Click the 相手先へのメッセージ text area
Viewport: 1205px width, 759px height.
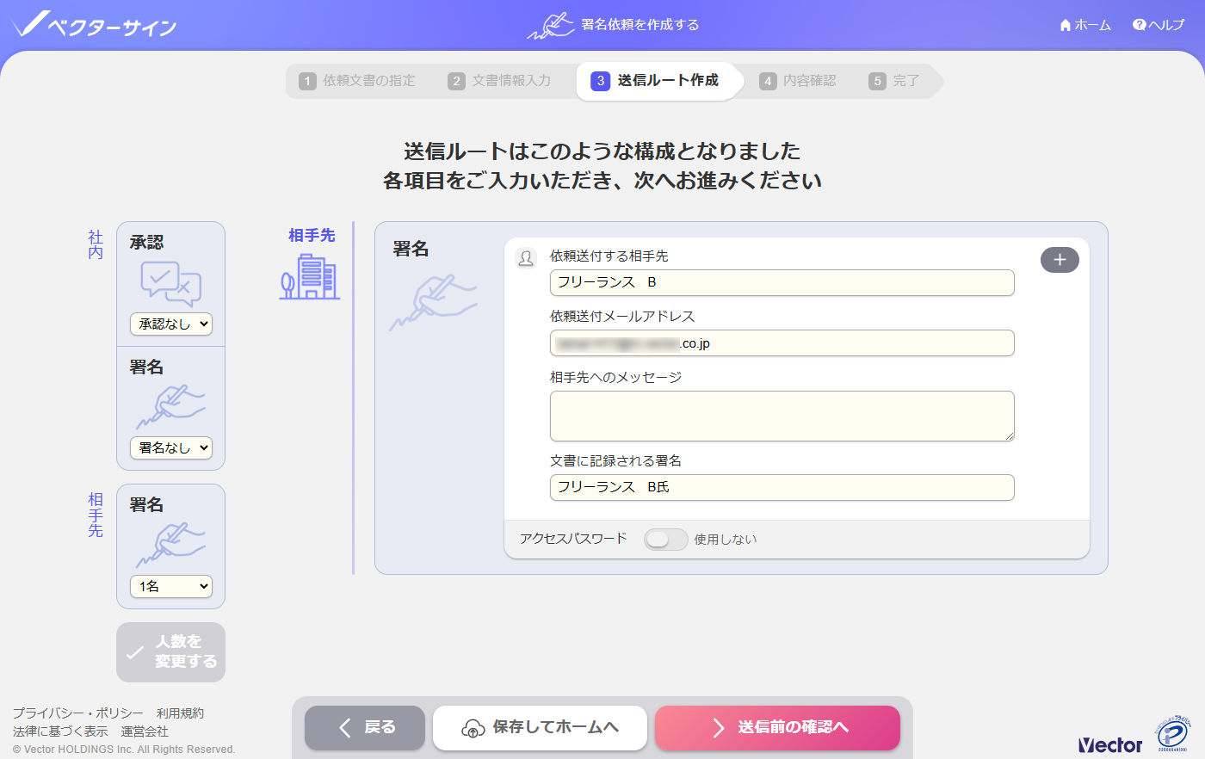[x=782, y=417]
